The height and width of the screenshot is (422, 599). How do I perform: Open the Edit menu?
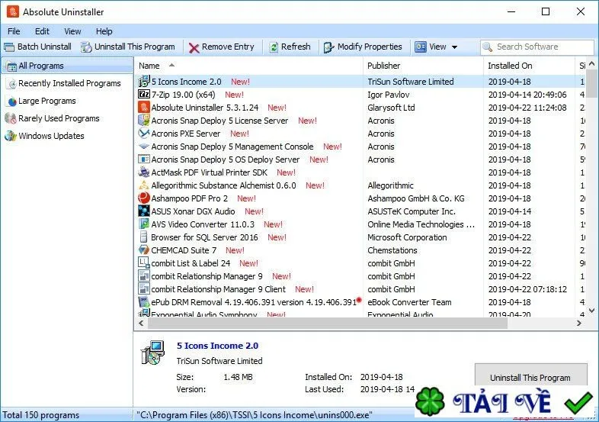coord(42,31)
